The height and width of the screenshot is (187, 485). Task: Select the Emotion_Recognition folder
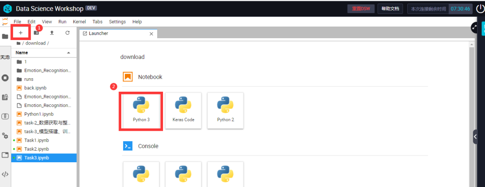coord(44,70)
